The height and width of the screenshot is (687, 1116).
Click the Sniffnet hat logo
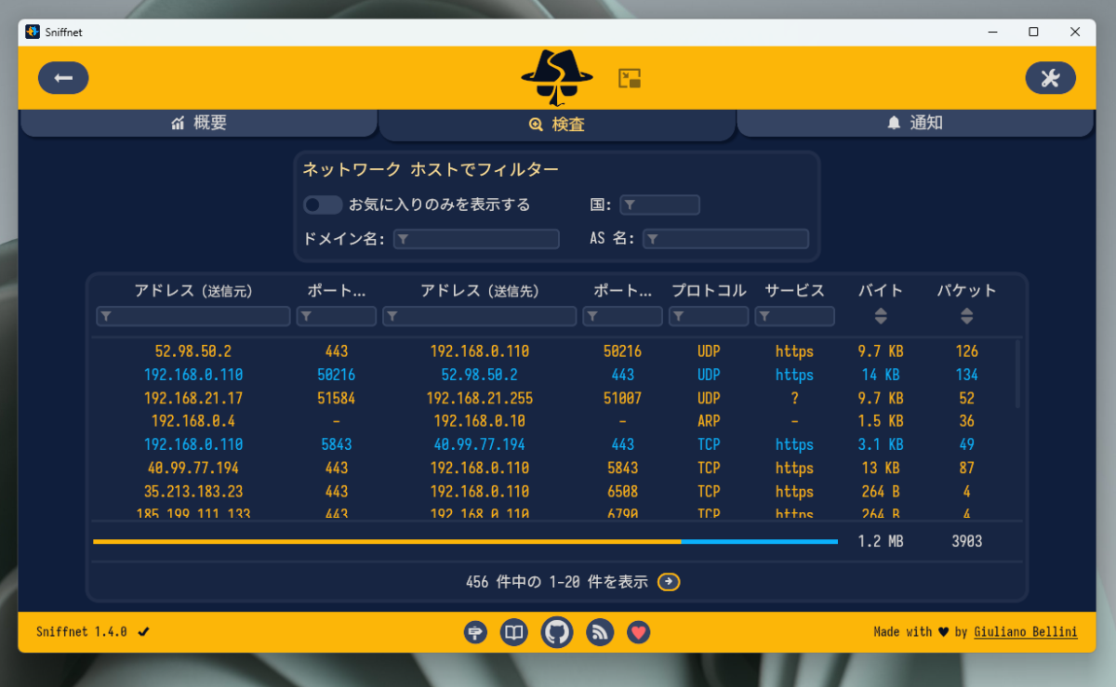(557, 78)
